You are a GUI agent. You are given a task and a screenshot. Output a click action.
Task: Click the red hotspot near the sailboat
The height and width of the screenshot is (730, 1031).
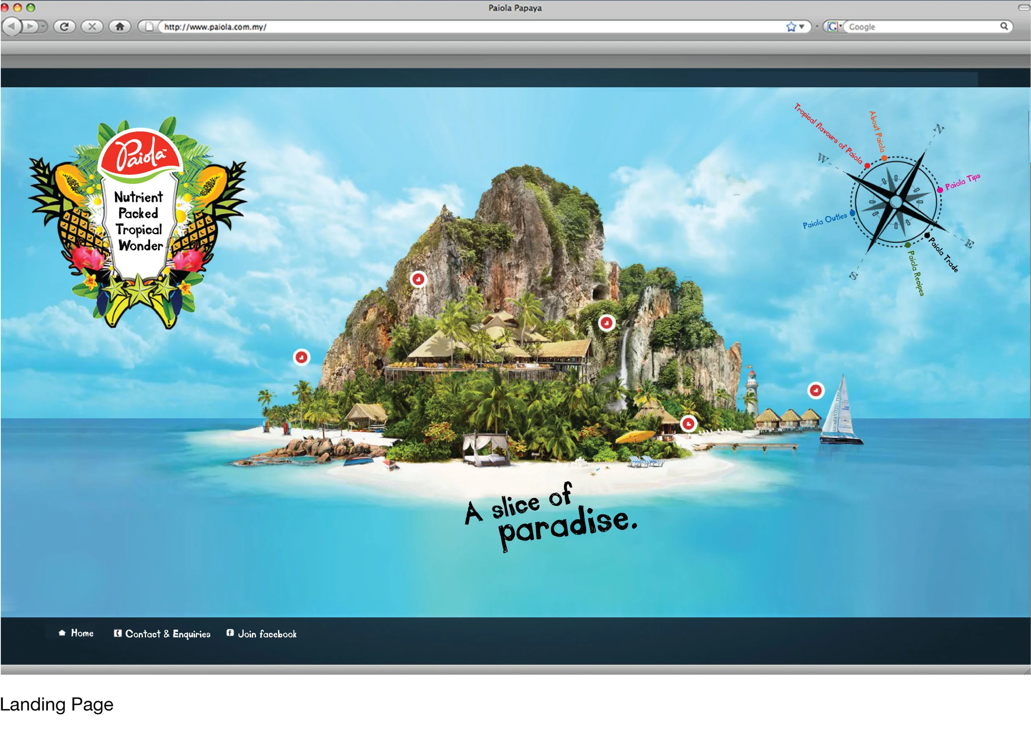coord(816,390)
